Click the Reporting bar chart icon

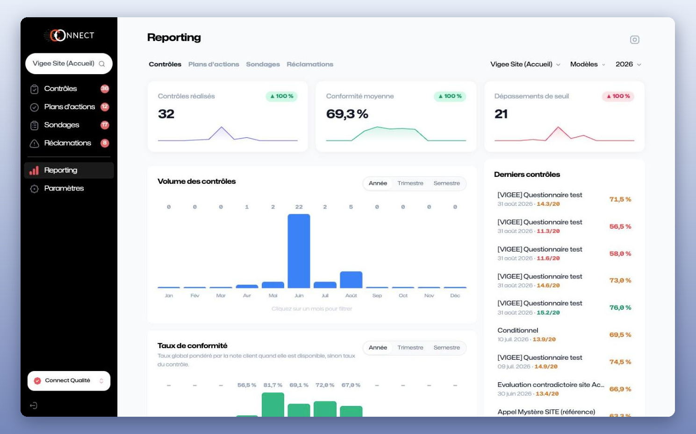[34, 170]
